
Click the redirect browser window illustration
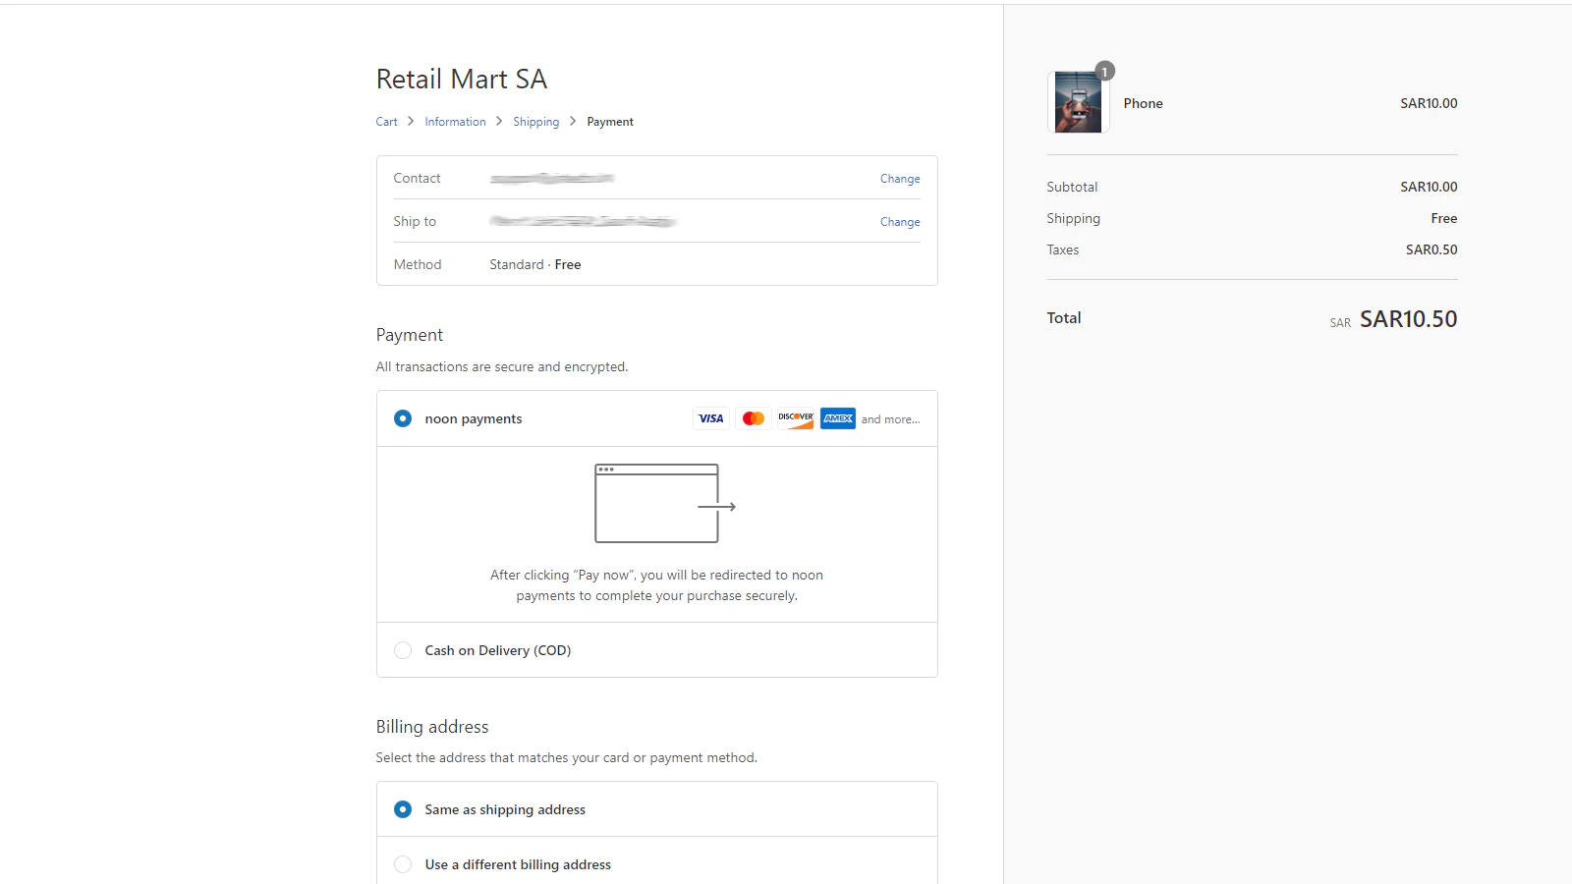(x=664, y=504)
